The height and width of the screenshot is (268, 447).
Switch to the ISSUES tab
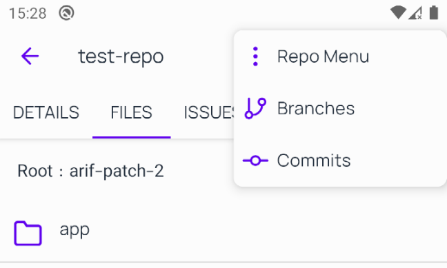[210, 112]
